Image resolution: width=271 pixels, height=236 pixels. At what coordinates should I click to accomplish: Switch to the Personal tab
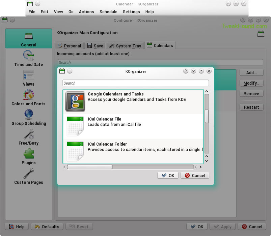(69, 46)
